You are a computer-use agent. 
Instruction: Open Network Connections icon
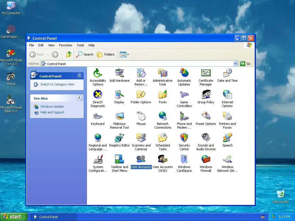click(x=162, y=116)
